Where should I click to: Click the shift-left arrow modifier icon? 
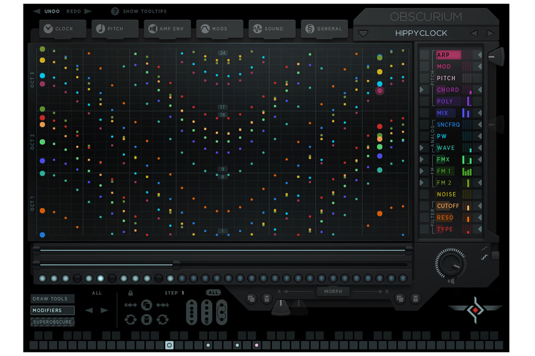(130, 305)
